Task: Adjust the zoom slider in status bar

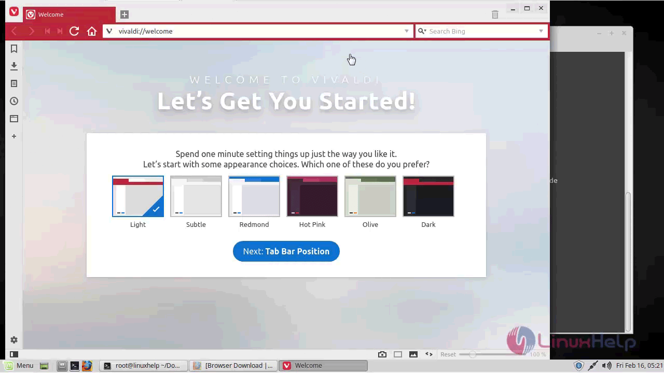Action: (492, 354)
